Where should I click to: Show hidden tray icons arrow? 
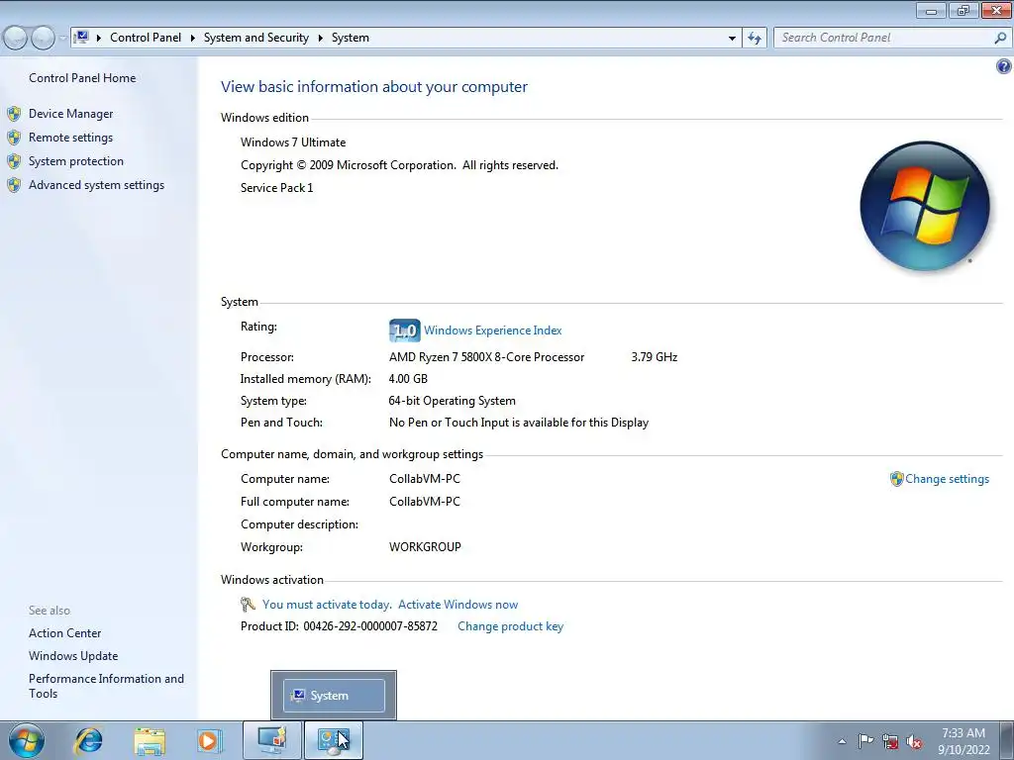pos(842,741)
